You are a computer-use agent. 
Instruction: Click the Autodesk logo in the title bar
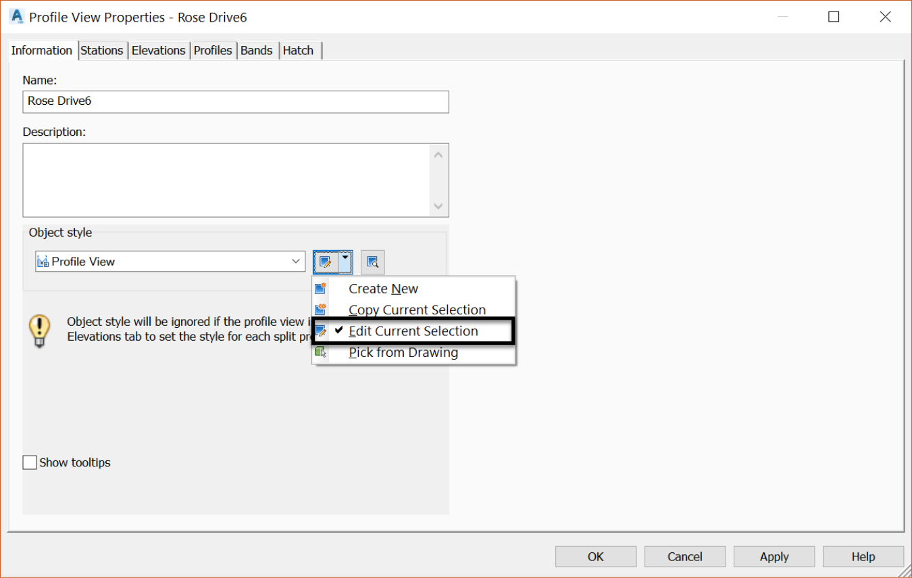click(x=17, y=16)
